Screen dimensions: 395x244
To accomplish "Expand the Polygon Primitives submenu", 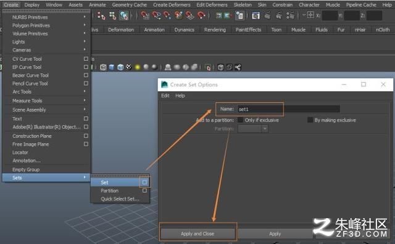I will pyautogui.click(x=46, y=25).
